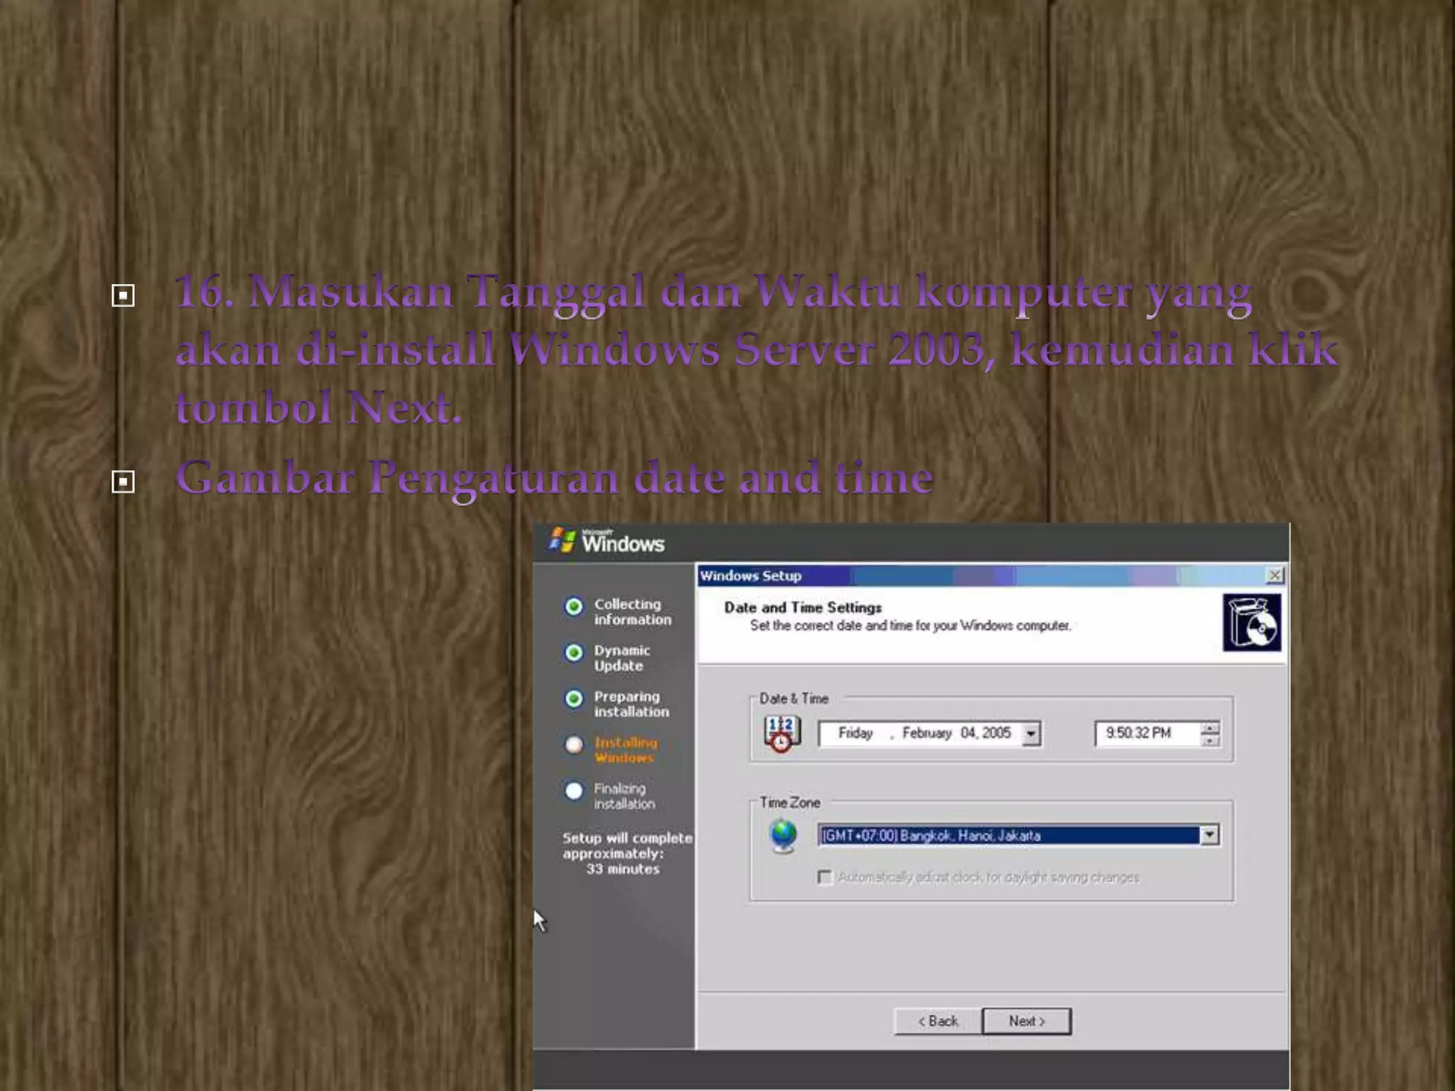Click the Dynamic Update step indicator
Screen dimensions: 1455x1091
574,653
